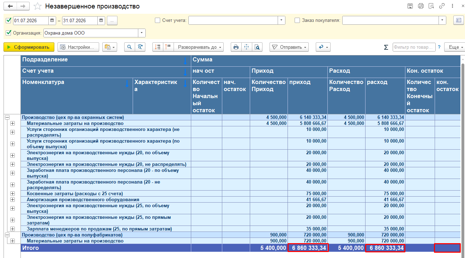The width and height of the screenshot is (465, 258).
Task: Collapse the Производство (цех пр-ва полуфабрикатов) group
Action: coord(7,235)
